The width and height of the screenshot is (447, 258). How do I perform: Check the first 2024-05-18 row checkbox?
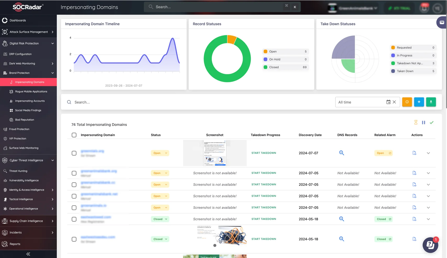point(74,219)
